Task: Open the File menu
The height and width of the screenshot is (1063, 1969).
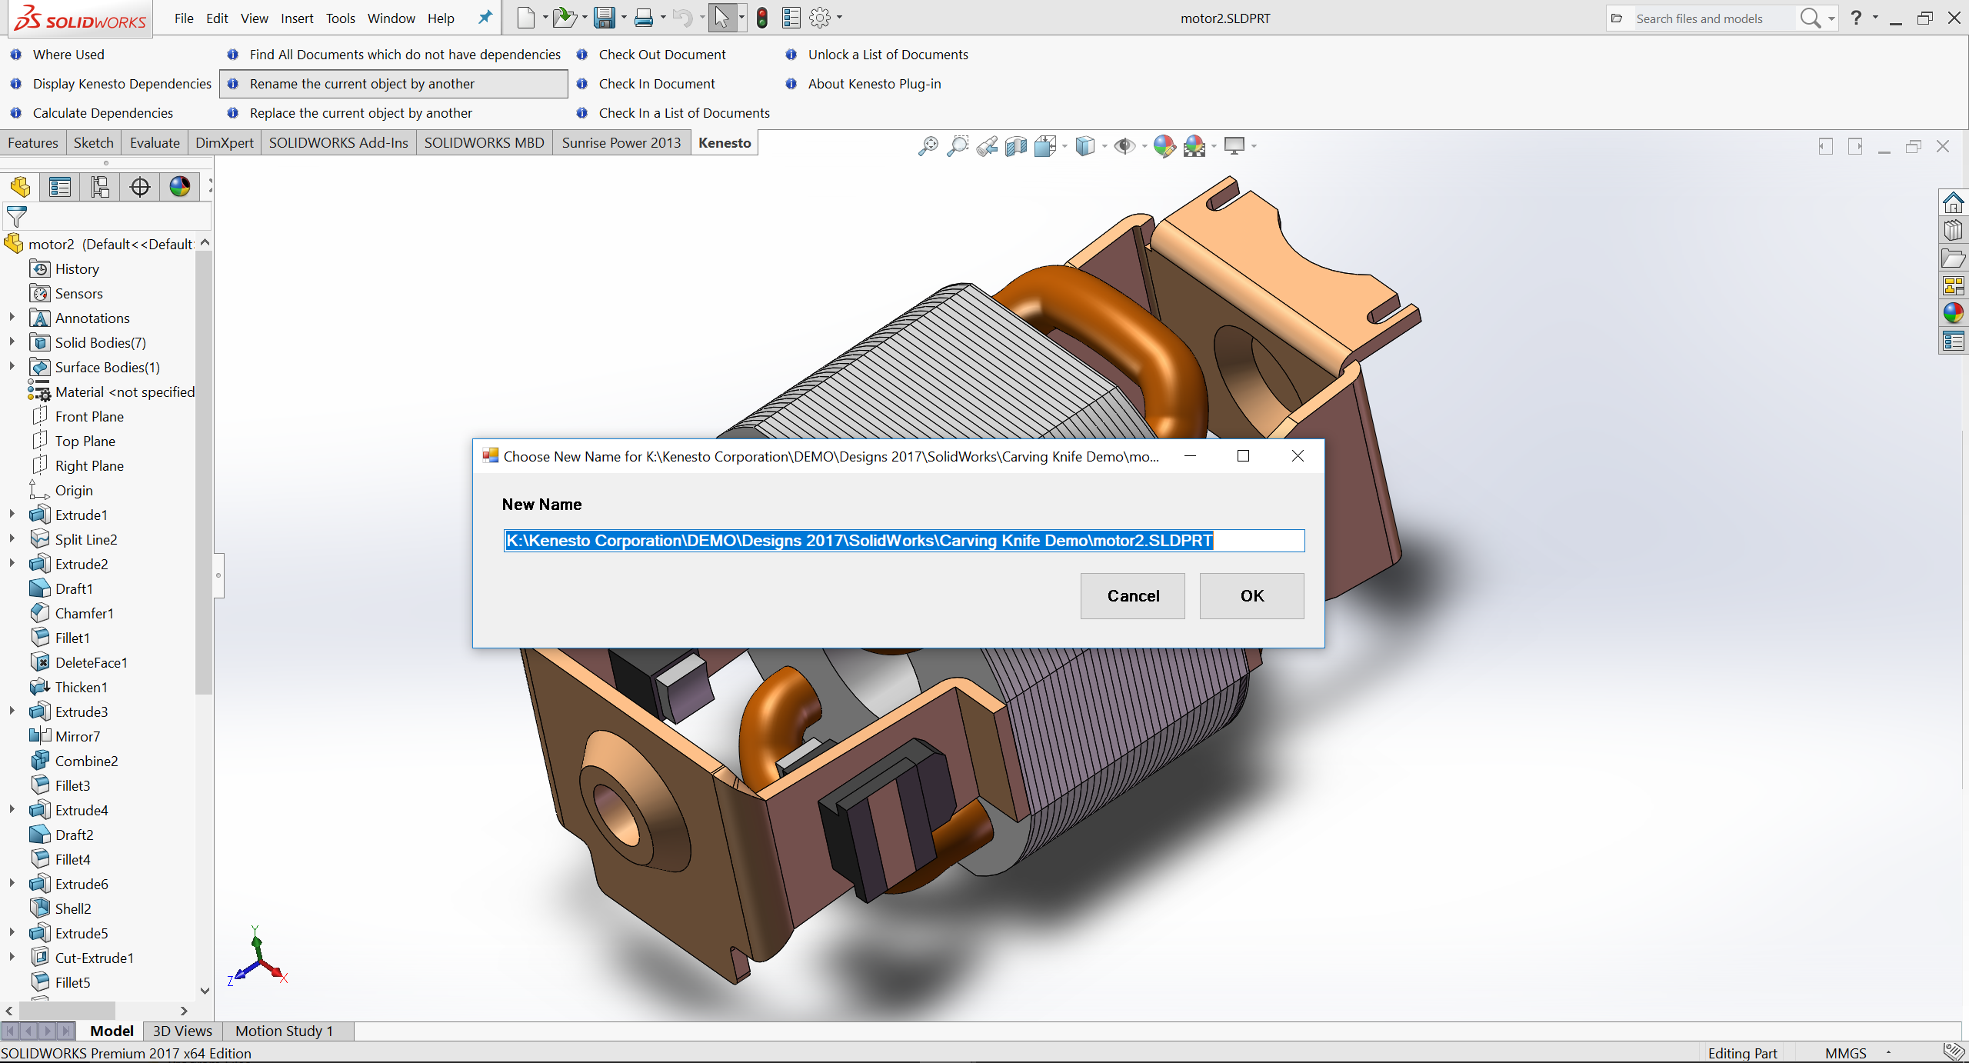Action: [x=184, y=18]
